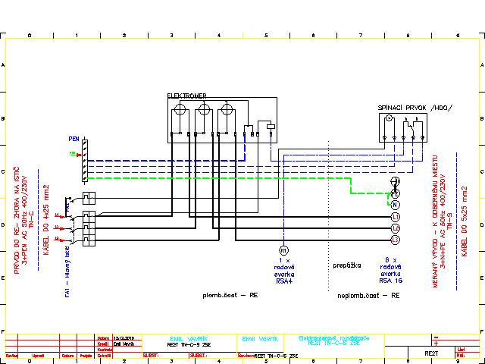The height and width of the screenshot is (364, 485).
Task: Click the hatched PEN busbar symbol
Action: pyautogui.click(x=87, y=160)
